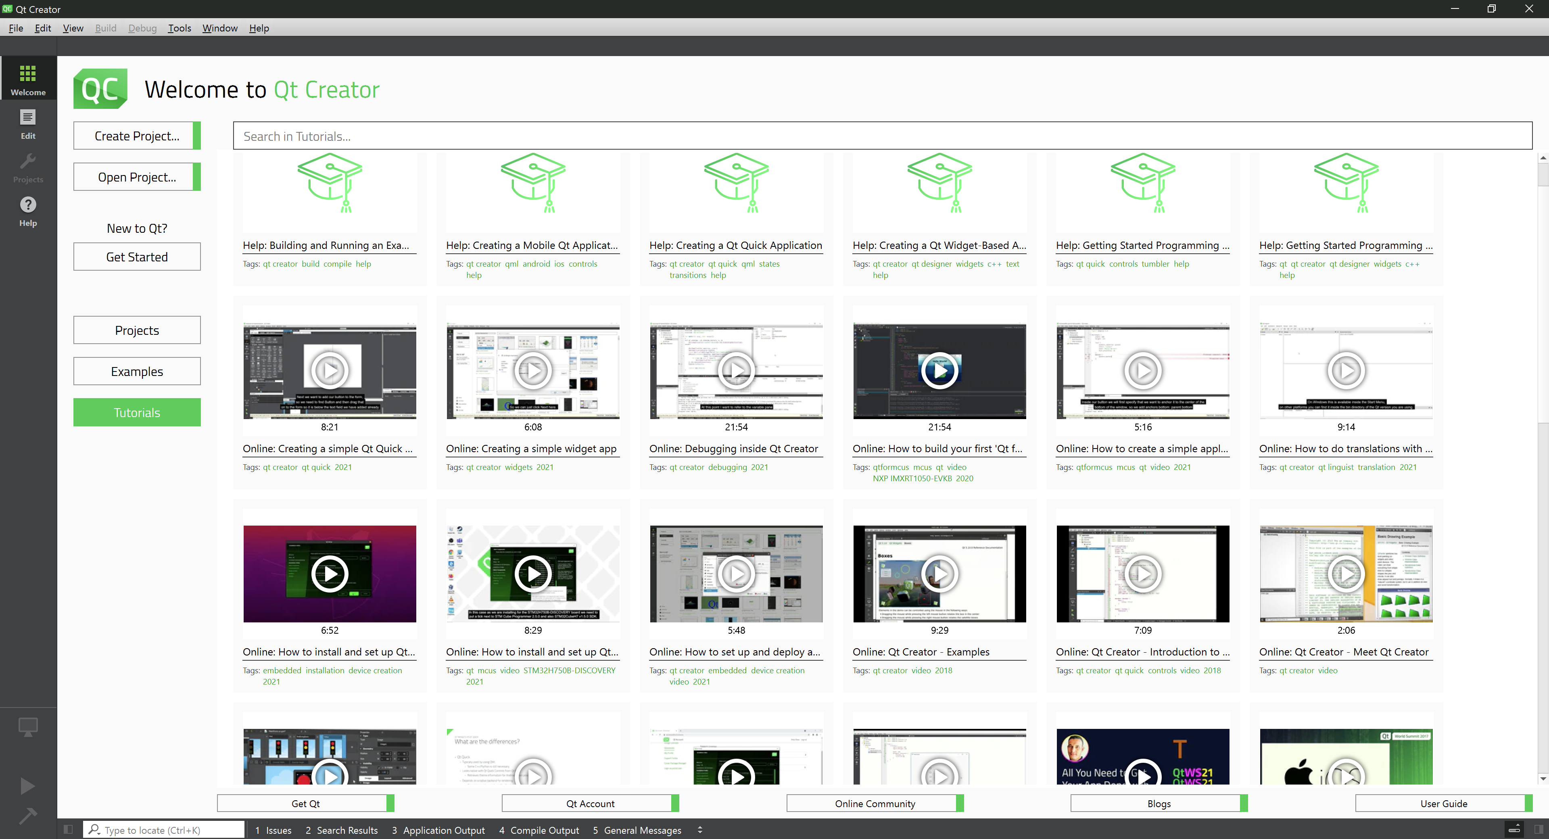
Task: Click the Examples button
Action: point(136,371)
